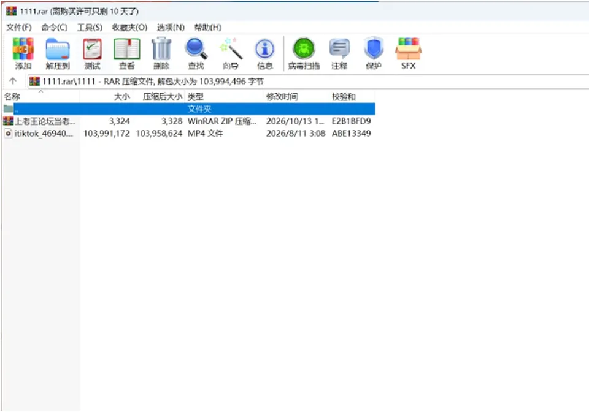The width and height of the screenshot is (589, 412).
Task: Click the 保护 (Protect) shield icon
Action: [x=374, y=54]
